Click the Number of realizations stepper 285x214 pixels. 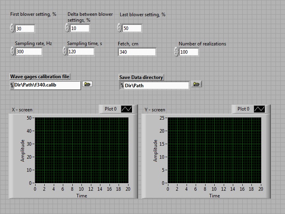pyautogui.click(x=176, y=52)
